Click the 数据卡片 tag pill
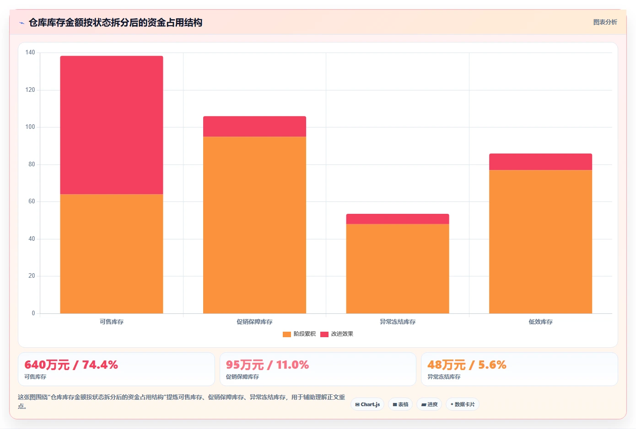 tap(463, 404)
